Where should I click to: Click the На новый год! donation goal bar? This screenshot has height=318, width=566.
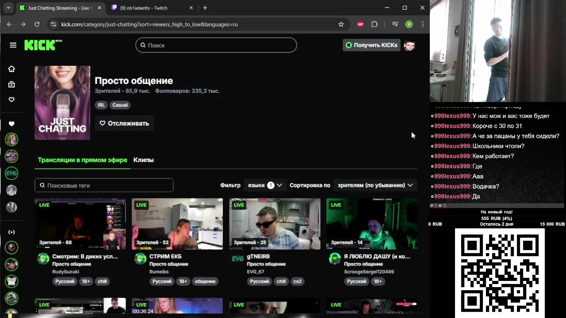pyautogui.click(x=497, y=218)
